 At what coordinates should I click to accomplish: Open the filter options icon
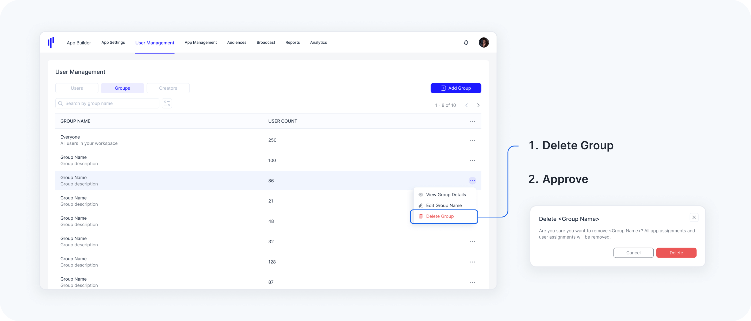pos(167,104)
